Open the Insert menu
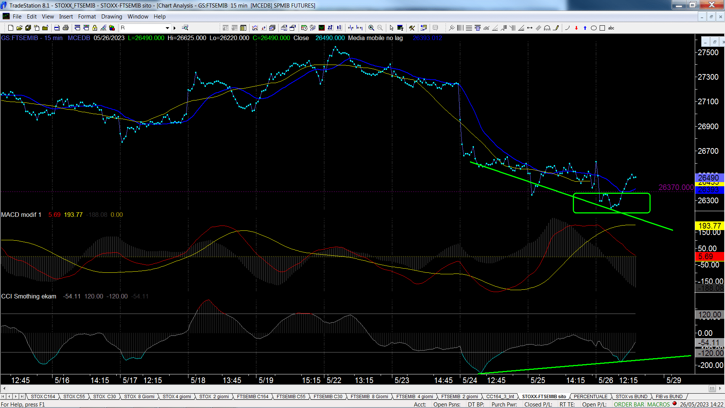725x408 pixels. click(66, 17)
